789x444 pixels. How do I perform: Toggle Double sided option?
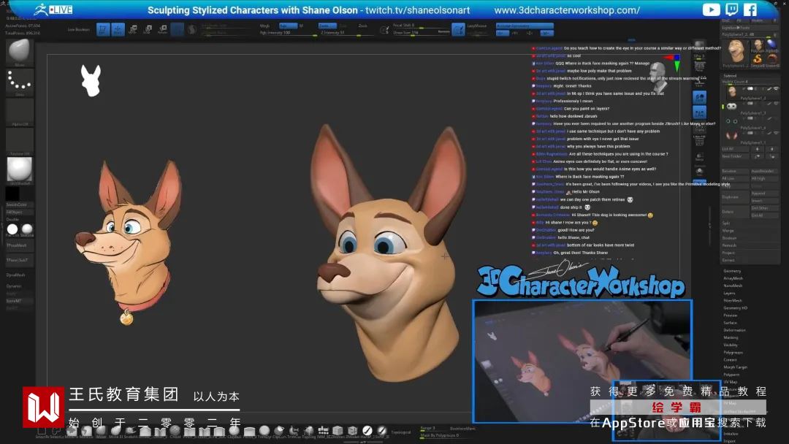12,219
